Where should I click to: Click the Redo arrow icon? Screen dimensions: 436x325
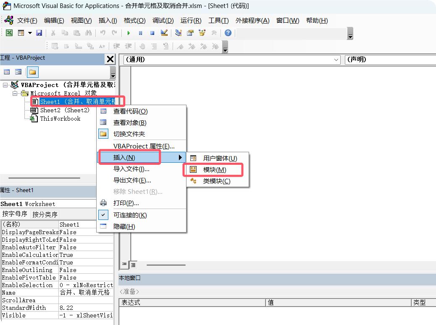tap(114, 33)
